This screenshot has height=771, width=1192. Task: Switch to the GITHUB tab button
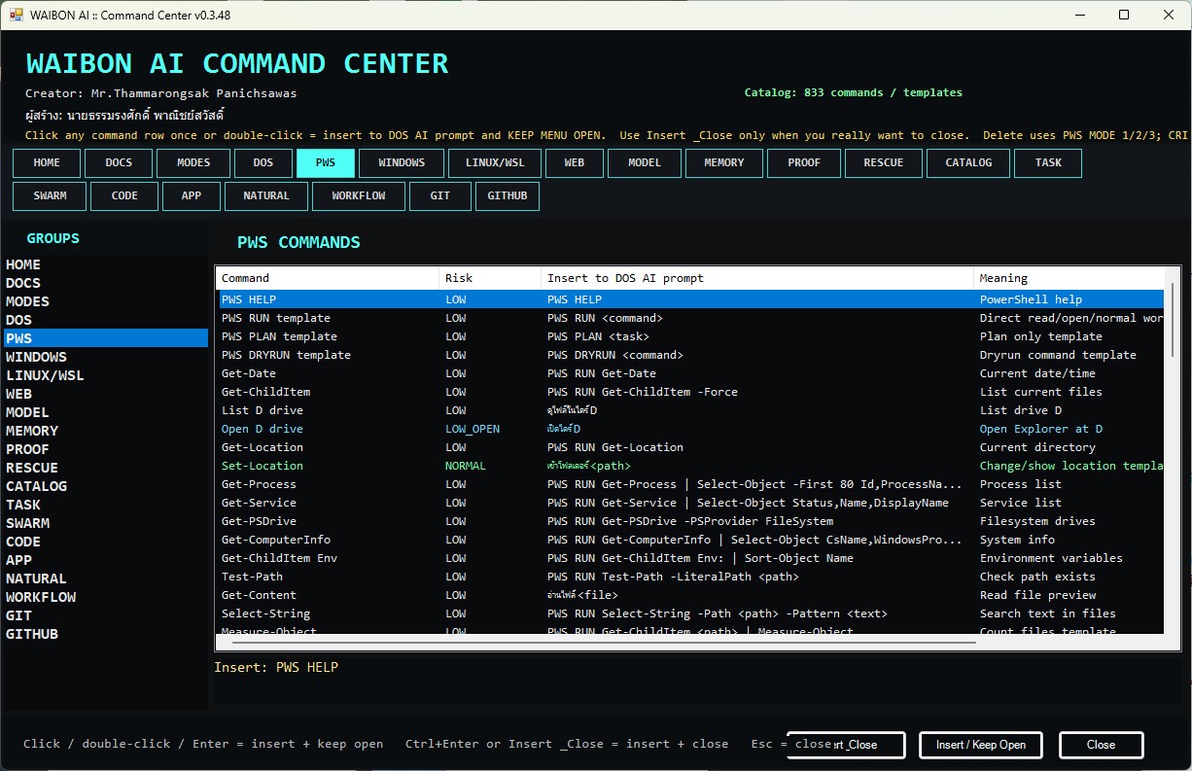[508, 196]
